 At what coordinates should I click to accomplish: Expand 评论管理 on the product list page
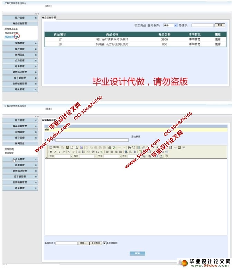click(x=20, y=89)
